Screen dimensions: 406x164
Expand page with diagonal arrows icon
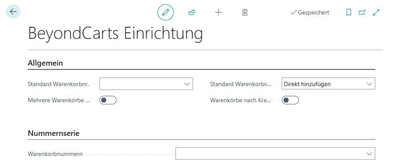pos(376,12)
